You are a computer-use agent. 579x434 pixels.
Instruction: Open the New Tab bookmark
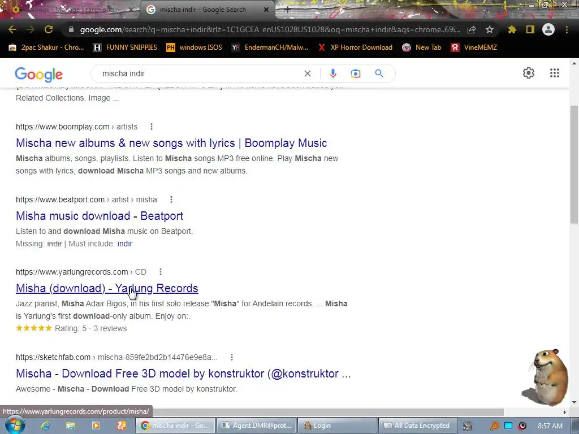[x=422, y=47]
